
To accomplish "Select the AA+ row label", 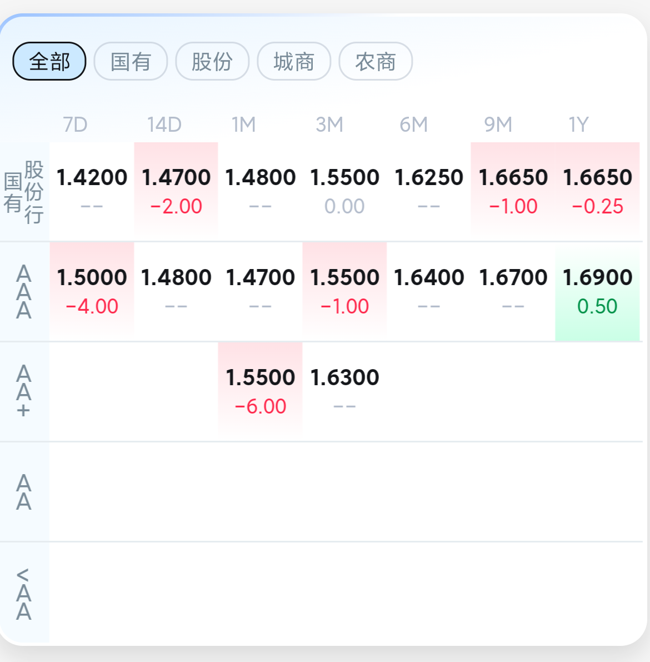I will 24,391.
